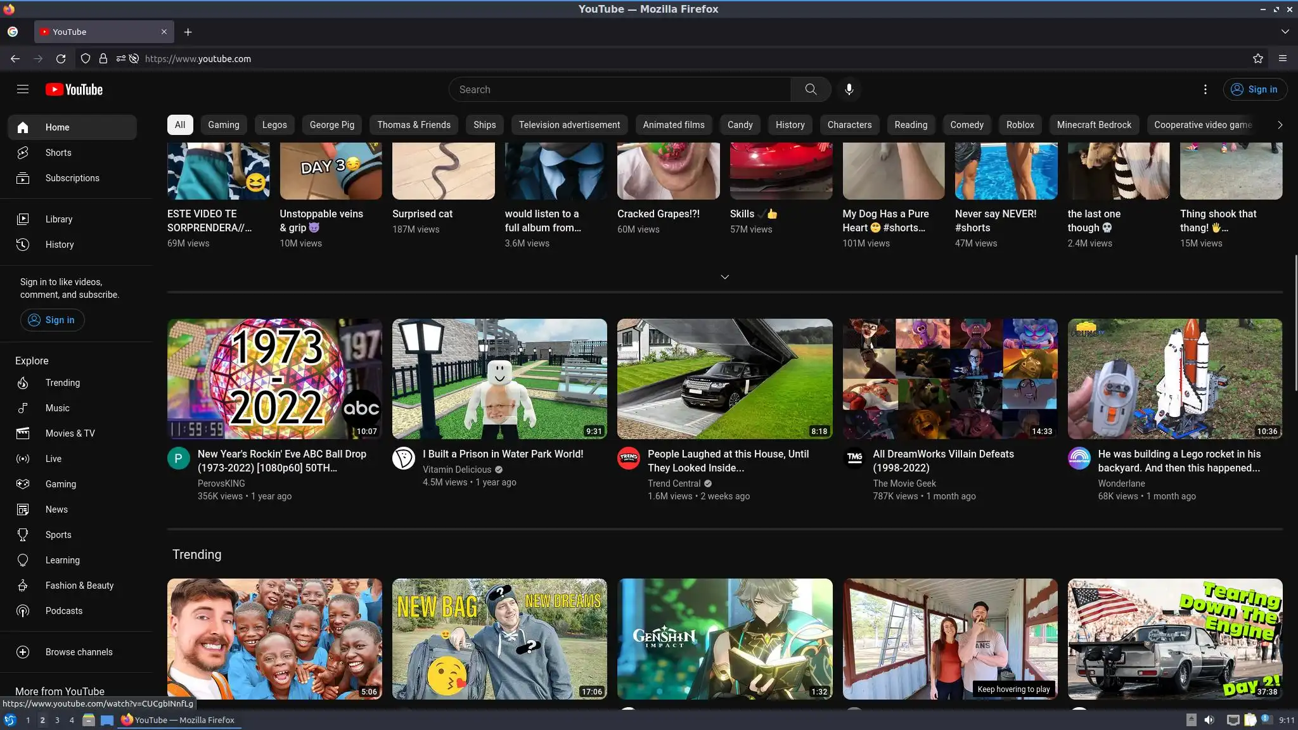Click the microphone voice search icon
Viewport: 1298px width, 730px height.
[x=849, y=89]
